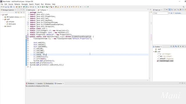Toggle Link with Editor in Package Explorer
This screenshot has width=186, height=104.
coord(18,12)
